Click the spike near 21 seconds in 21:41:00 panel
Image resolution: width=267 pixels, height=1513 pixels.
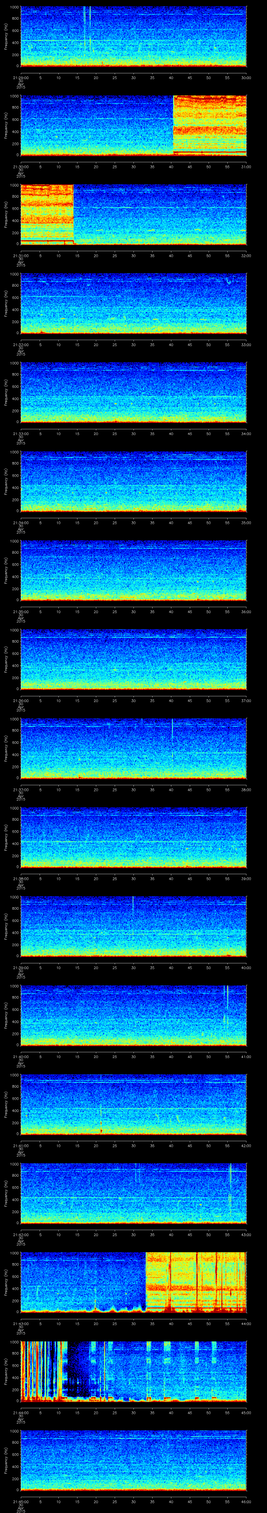click(101, 1119)
